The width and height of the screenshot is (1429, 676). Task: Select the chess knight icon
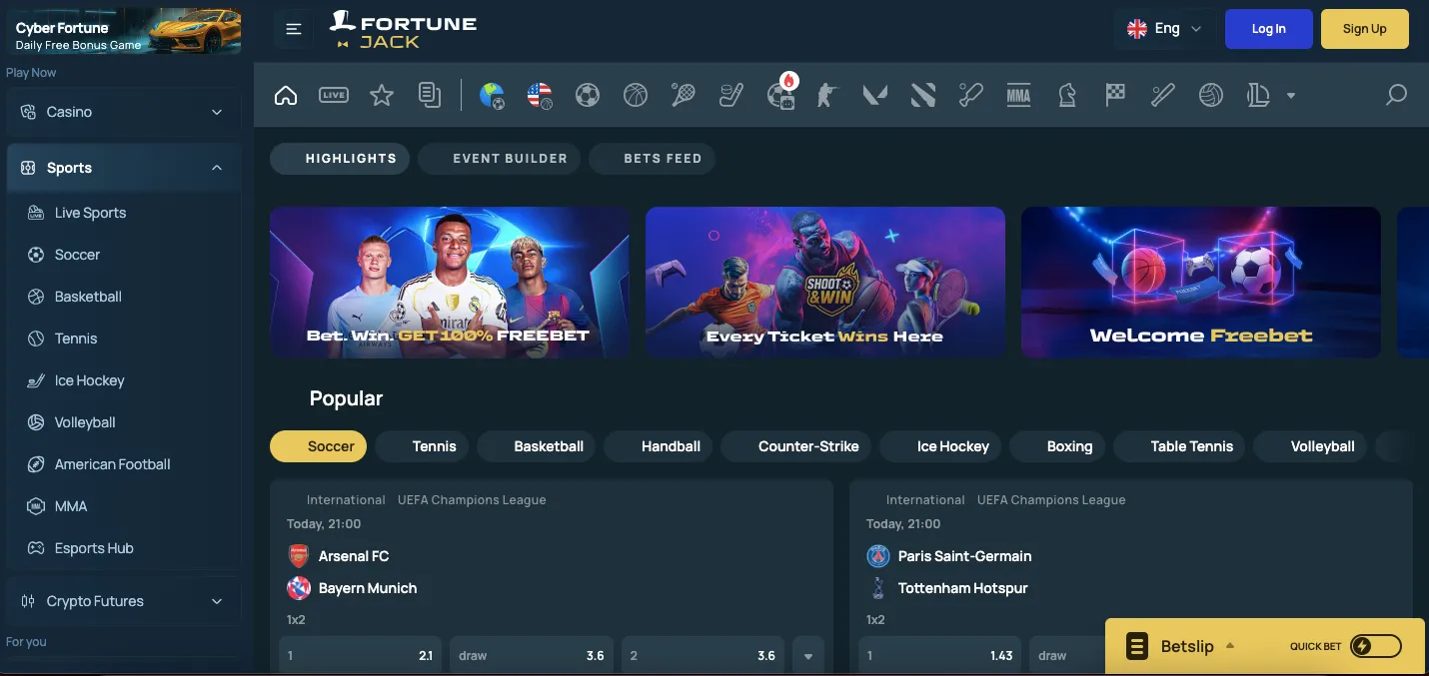1067,95
